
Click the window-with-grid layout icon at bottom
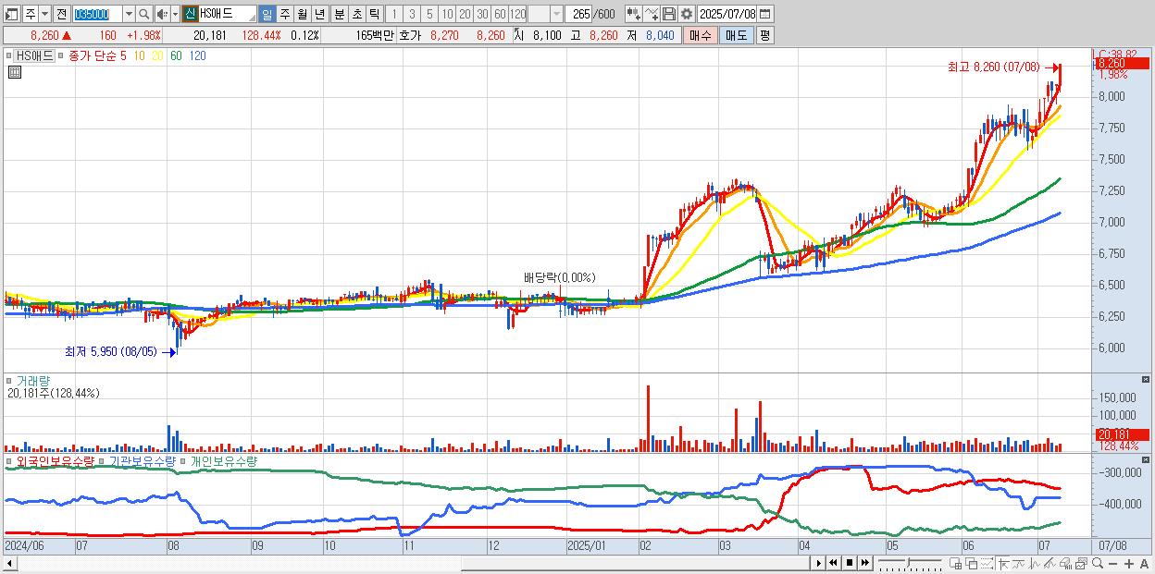pos(955,564)
